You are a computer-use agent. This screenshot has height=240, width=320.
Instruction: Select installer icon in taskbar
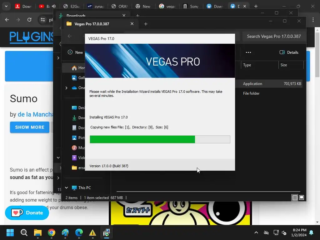point(106,232)
